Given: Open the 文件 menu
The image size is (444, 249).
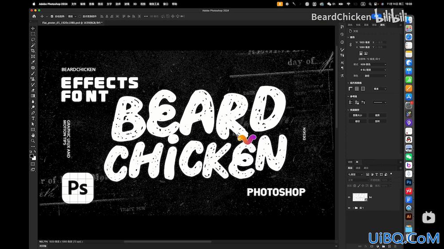Looking at the screenshot, I should [74, 4].
